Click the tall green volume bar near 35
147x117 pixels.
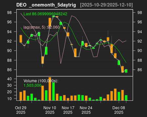click(54, 91)
